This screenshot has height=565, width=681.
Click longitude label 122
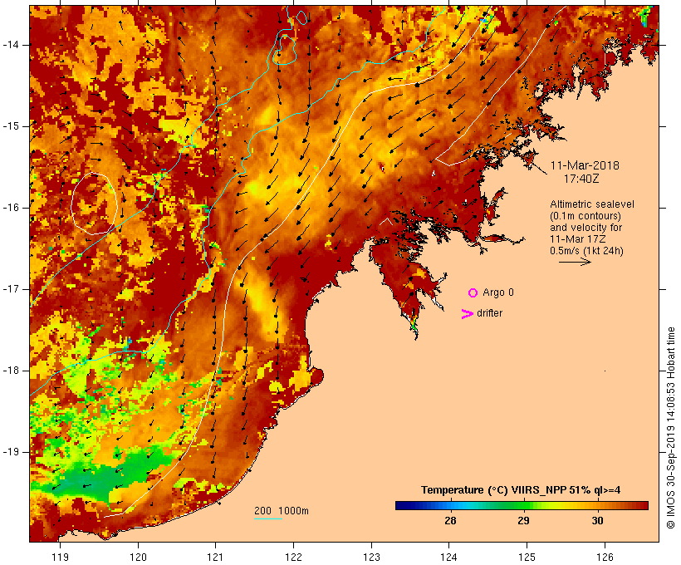[x=294, y=557]
